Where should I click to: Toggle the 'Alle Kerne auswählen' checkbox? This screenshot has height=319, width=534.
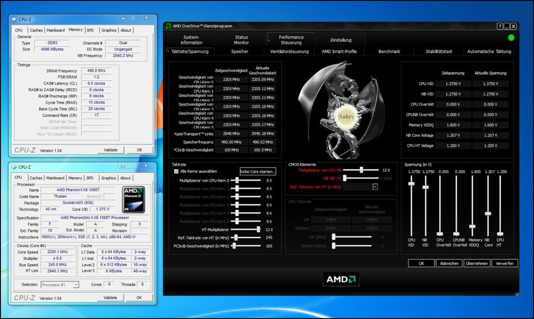coord(176,171)
